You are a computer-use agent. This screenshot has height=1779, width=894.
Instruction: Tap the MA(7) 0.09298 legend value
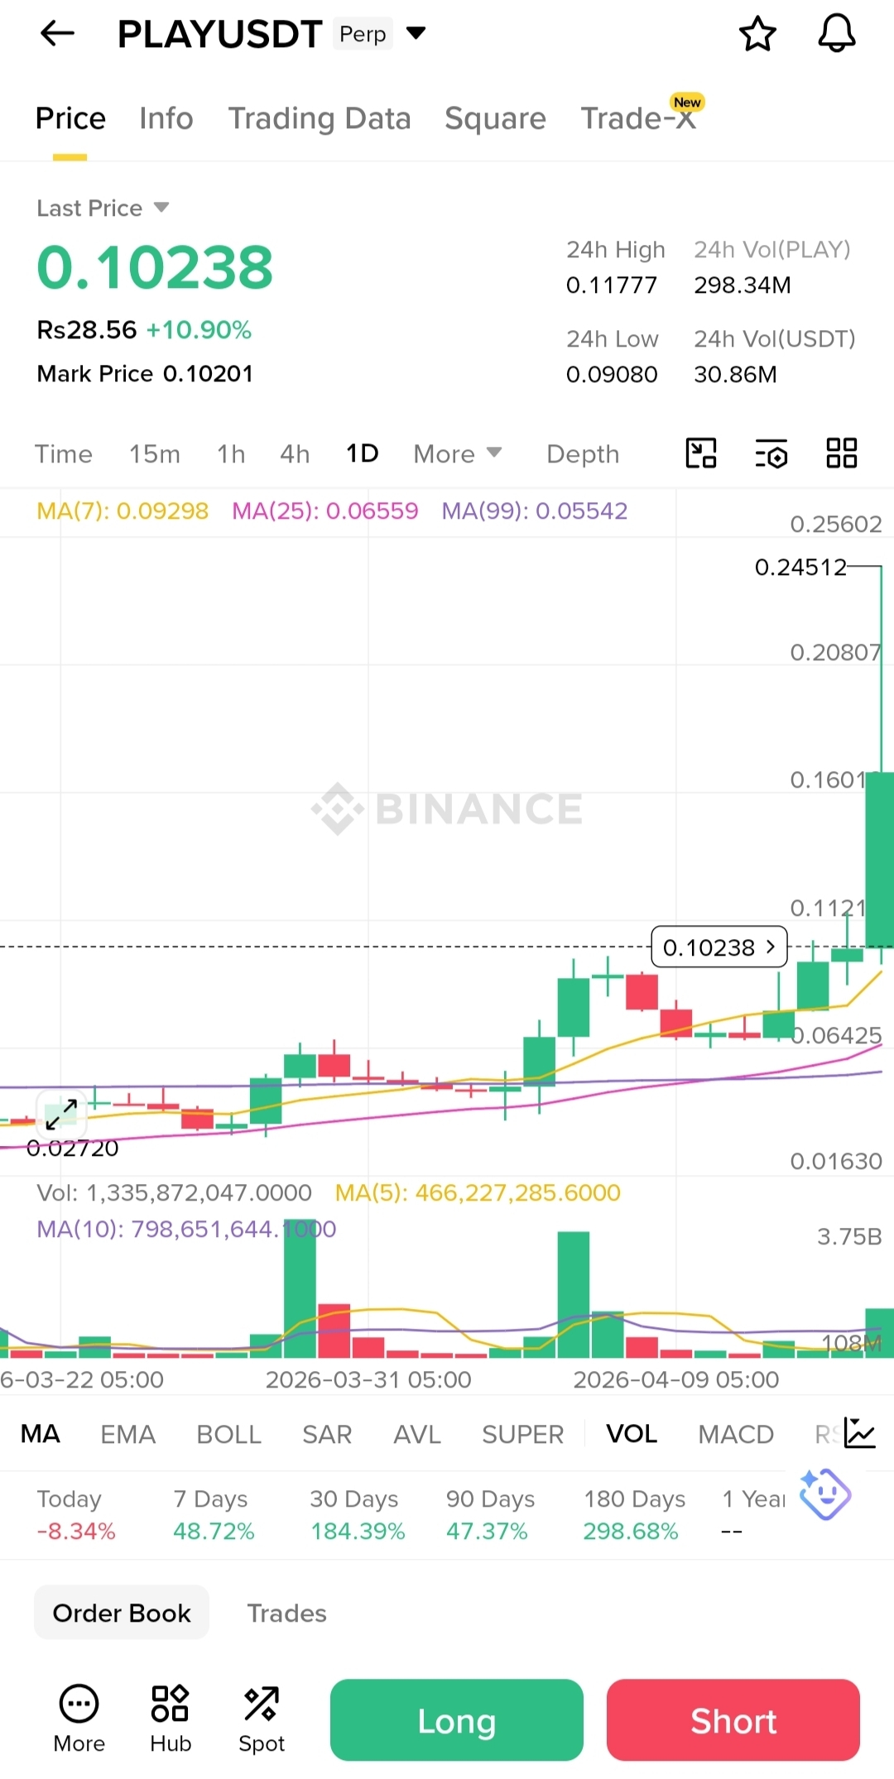click(x=123, y=511)
